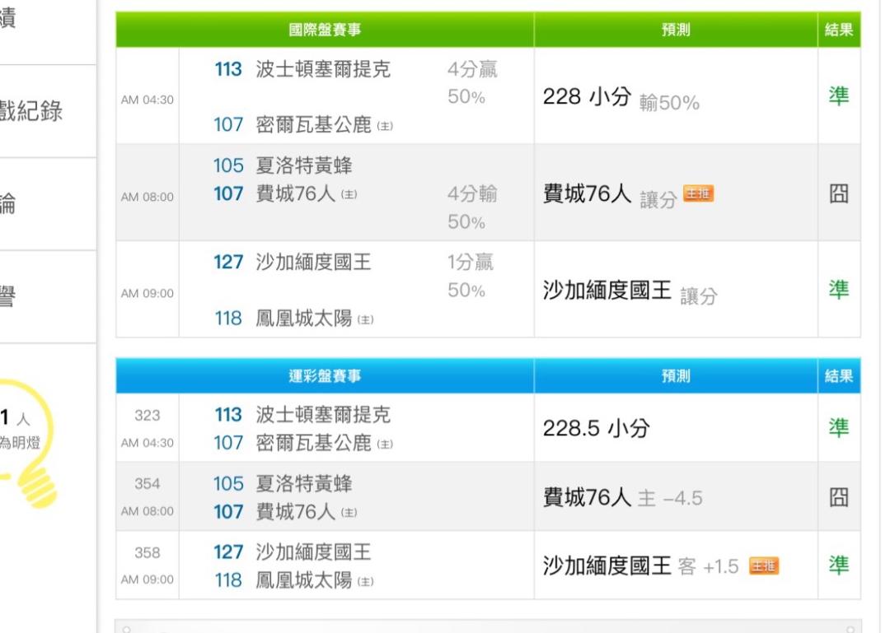Select the 沙加緬度國王 客 +1.5 prediction
This screenshot has height=633, width=890.
pos(641,566)
